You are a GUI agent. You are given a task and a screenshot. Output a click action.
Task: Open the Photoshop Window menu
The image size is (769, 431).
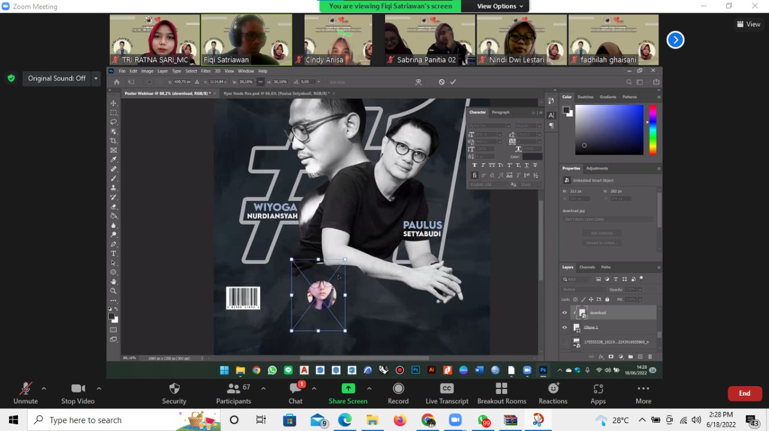pos(246,71)
